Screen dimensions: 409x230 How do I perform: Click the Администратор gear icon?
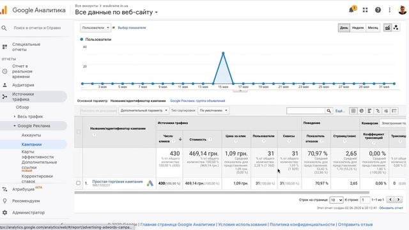click(4, 213)
